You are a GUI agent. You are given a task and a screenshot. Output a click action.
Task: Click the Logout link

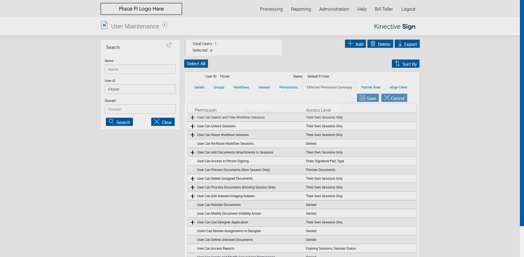(x=408, y=9)
